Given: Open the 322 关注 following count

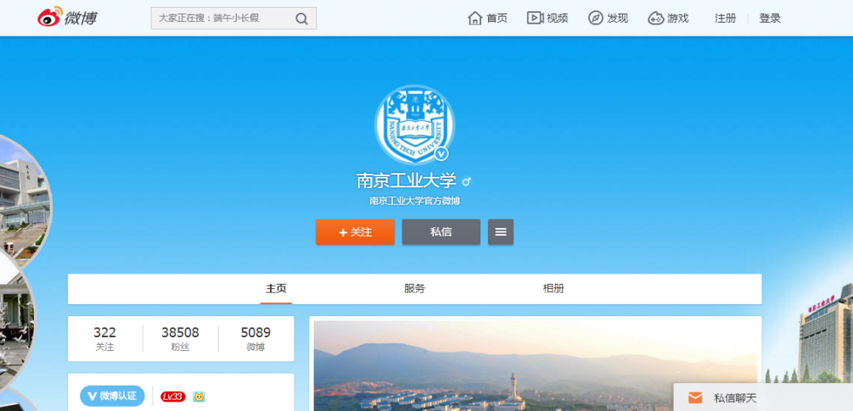Looking at the screenshot, I should tap(105, 339).
